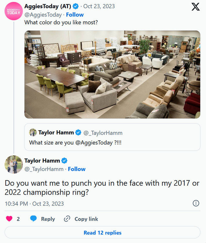Click the small quoted-tweet Taylor Hamm avatar

(33, 133)
